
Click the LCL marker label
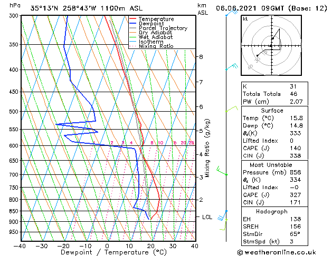[x=207, y=217]
